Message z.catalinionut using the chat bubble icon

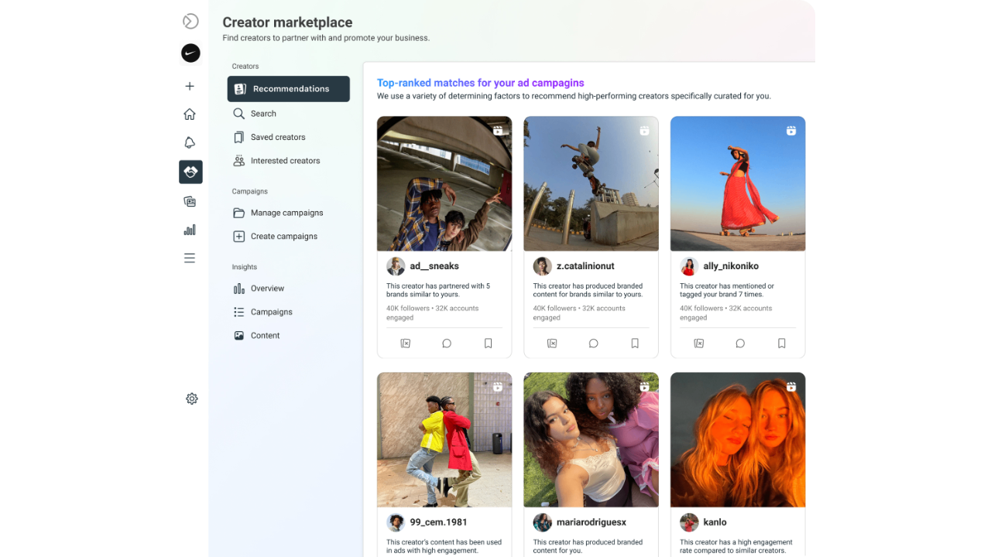(593, 343)
